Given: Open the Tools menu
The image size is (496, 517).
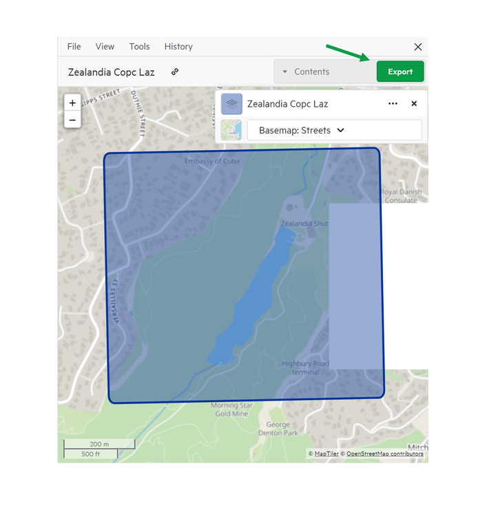Looking at the screenshot, I should (139, 47).
